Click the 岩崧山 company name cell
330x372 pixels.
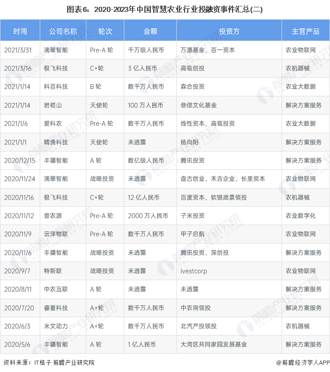tap(53, 105)
